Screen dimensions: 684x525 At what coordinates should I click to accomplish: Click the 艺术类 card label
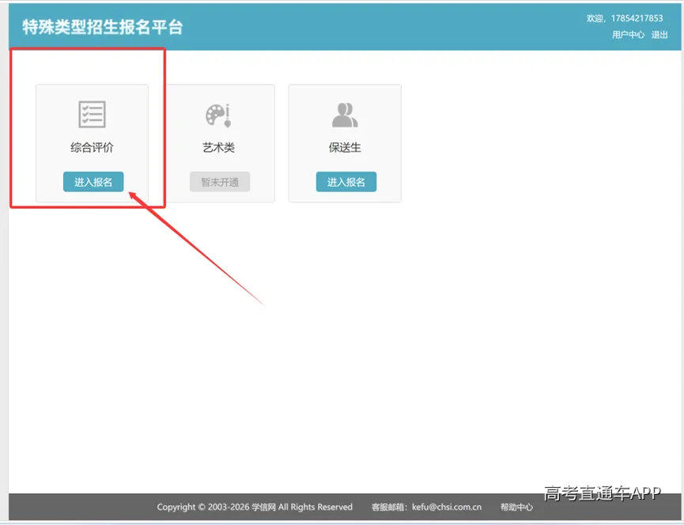coord(218,148)
